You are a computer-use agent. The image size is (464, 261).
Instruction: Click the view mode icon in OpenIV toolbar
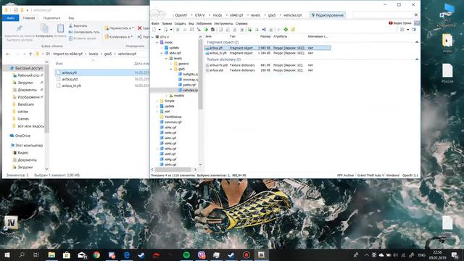coord(402,30)
